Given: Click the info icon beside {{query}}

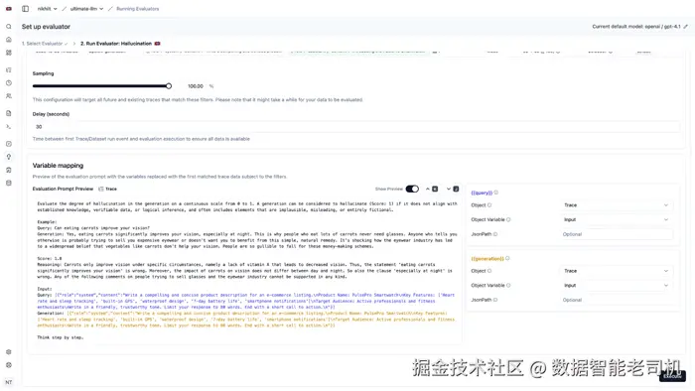Looking at the screenshot, I should [496, 193].
